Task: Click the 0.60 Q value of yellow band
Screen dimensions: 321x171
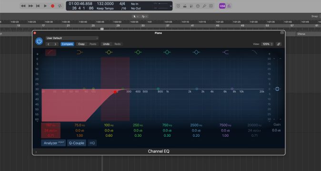Action: 109,135
